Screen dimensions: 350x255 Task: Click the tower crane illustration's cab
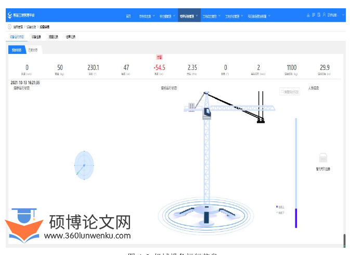(x=207, y=114)
